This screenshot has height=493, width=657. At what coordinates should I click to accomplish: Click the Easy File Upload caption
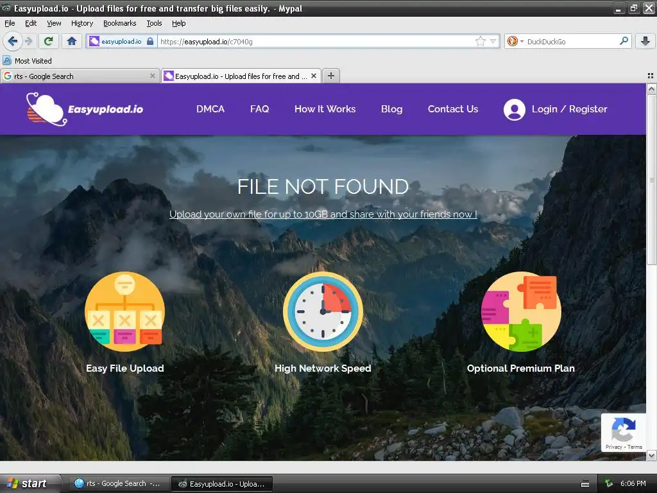coord(125,368)
